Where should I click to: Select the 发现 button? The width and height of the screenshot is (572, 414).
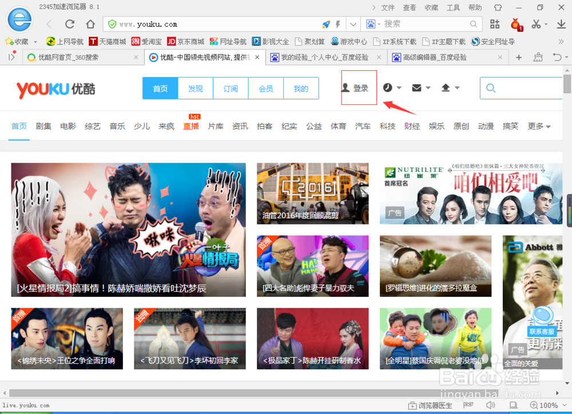196,89
